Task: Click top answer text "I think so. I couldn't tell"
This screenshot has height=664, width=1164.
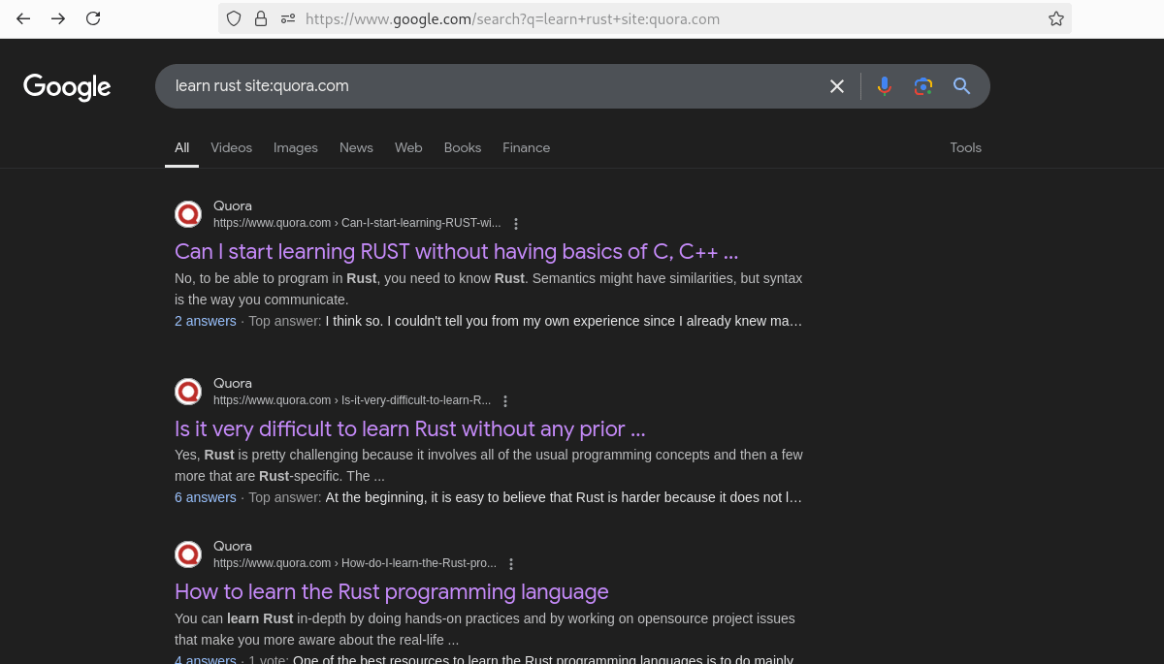Action: click(x=564, y=321)
